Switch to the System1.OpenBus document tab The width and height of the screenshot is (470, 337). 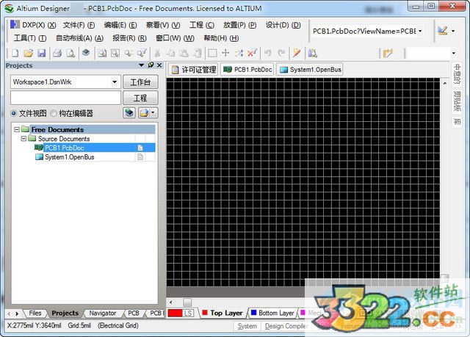(310, 70)
